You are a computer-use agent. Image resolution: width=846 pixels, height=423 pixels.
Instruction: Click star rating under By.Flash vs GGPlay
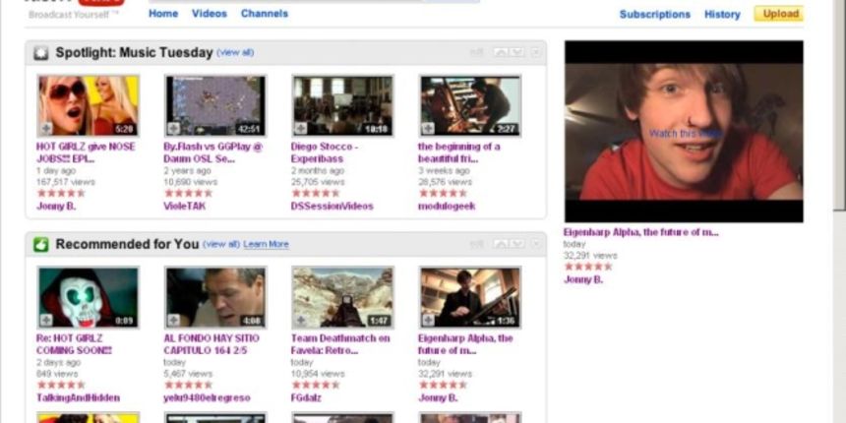coord(188,193)
